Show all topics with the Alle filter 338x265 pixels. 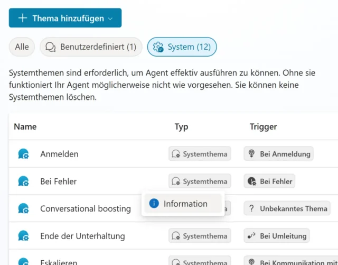tap(22, 47)
